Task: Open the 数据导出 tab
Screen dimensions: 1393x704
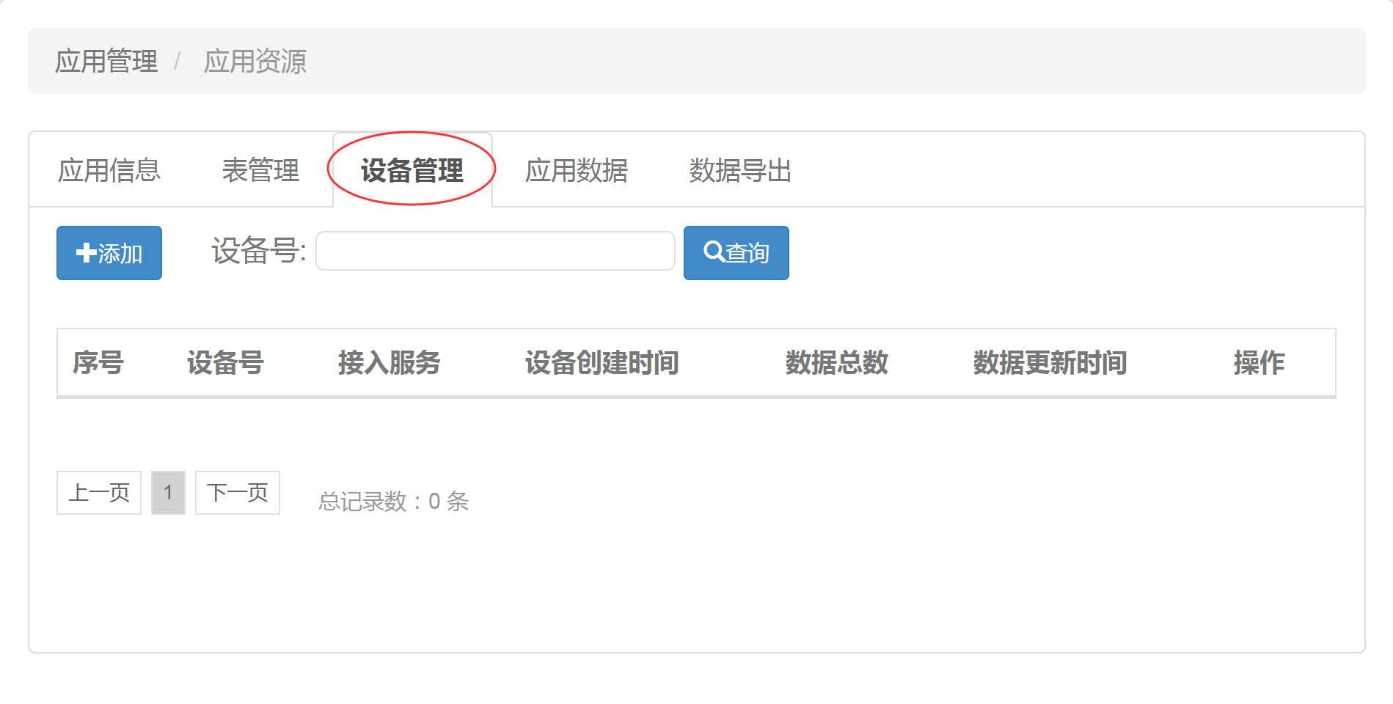Action: pos(740,170)
